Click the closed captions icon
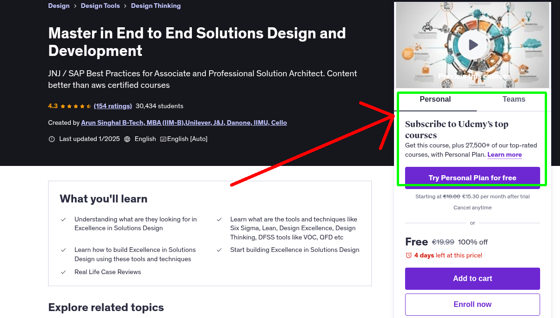The image size is (560, 318). click(163, 139)
